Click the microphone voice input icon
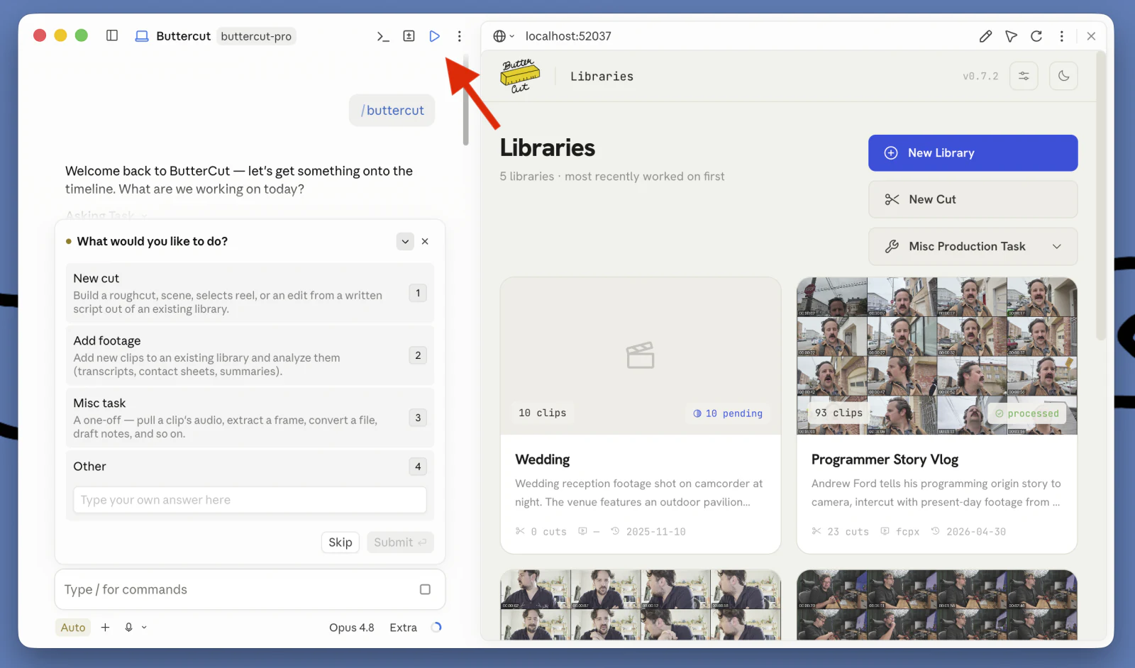 tap(128, 628)
